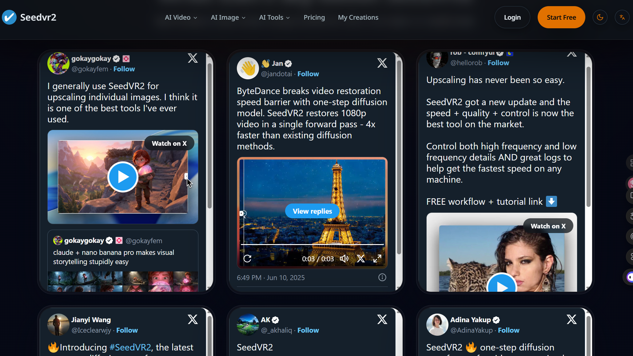Toggle dark mode moon icon

[x=600, y=17]
